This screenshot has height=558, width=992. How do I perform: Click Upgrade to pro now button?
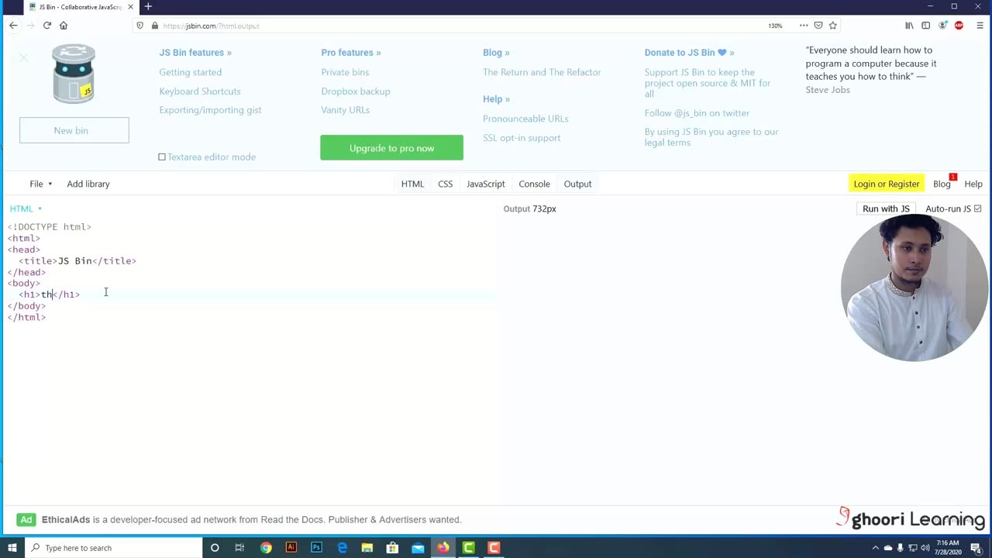click(391, 148)
